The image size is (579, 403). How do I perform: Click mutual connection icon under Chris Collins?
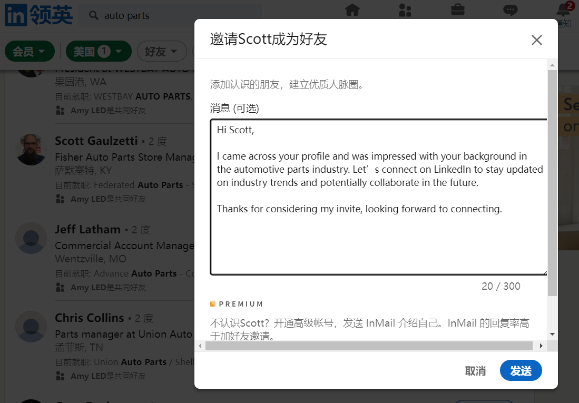(x=60, y=376)
